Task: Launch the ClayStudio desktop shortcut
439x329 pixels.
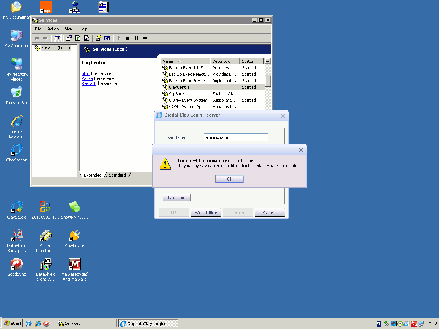Action: tap(16, 210)
